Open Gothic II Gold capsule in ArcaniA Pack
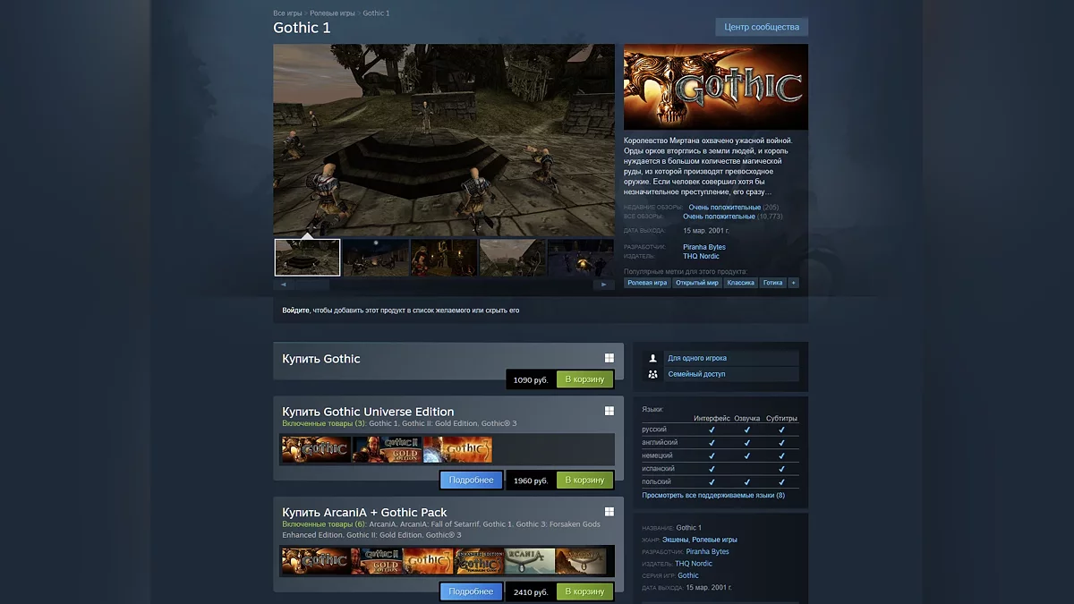Image resolution: width=1074 pixels, height=604 pixels. [x=377, y=560]
